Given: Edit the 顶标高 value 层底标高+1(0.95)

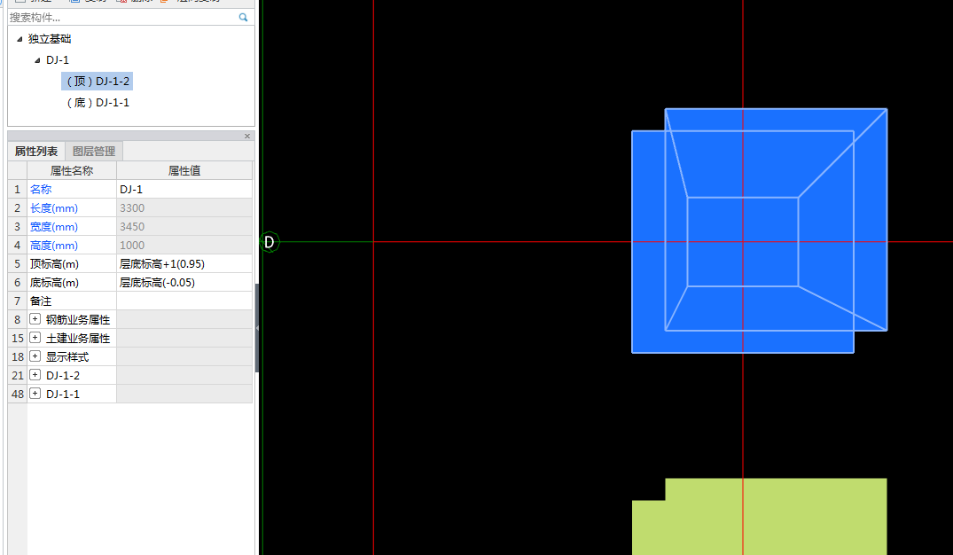Looking at the screenshot, I should [184, 264].
